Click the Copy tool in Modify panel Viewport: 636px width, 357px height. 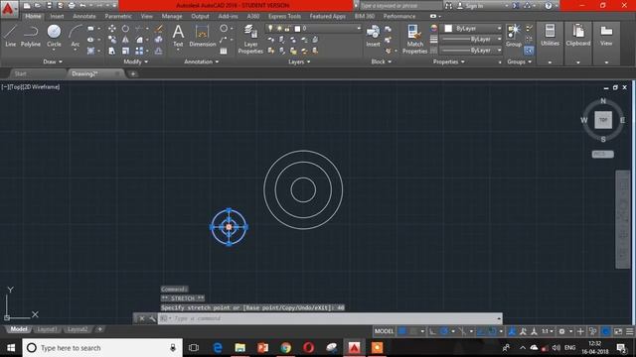(112, 40)
